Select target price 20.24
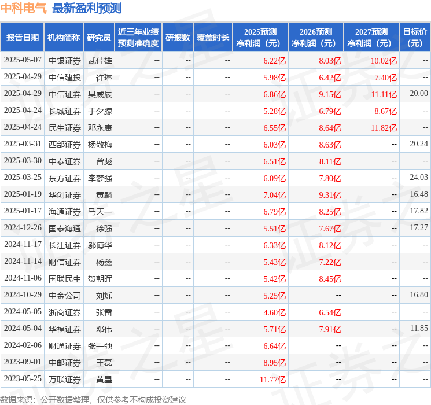This screenshot has width=431, height=405. click(419, 144)
